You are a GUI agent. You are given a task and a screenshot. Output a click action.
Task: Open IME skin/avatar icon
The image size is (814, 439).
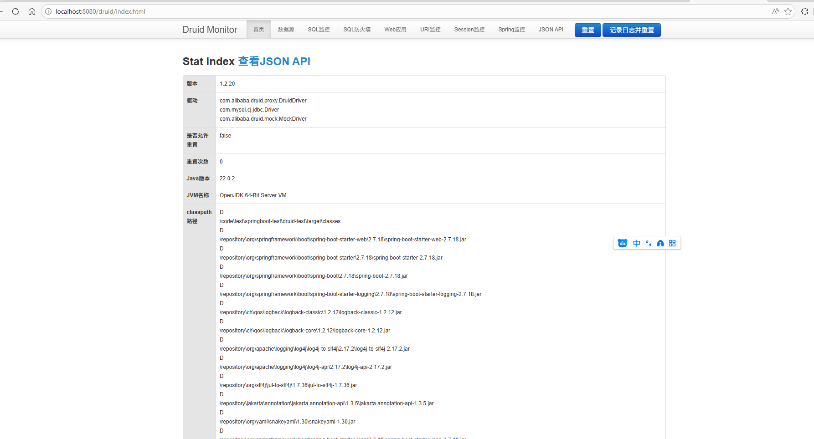click(x=660, y=243)
